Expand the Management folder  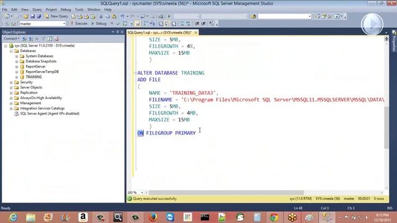[11, 103]
